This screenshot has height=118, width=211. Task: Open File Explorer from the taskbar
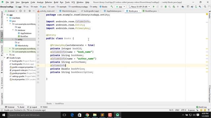tap(95, 115)
